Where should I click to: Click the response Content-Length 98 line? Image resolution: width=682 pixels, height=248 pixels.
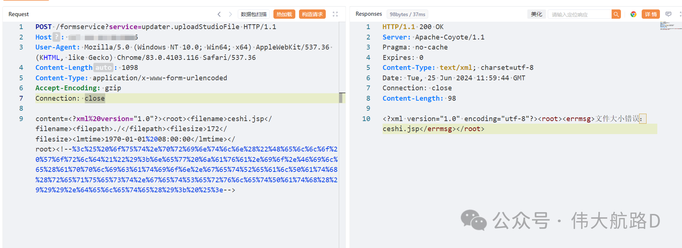pos(419,98)
